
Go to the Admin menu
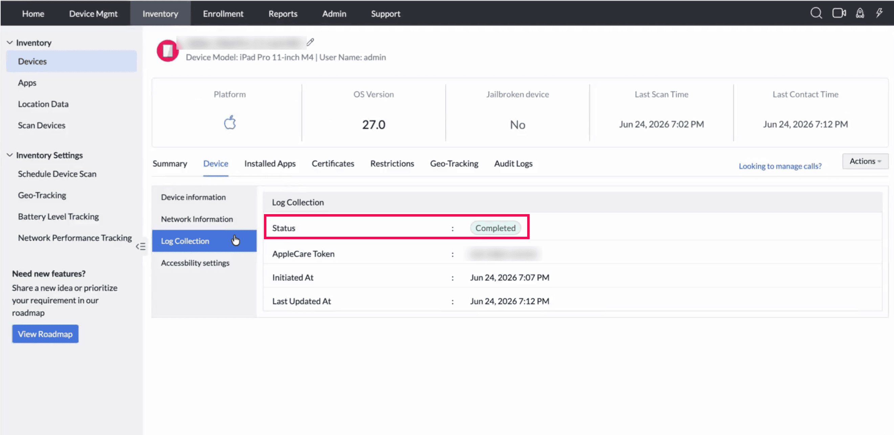click(334, 14)
